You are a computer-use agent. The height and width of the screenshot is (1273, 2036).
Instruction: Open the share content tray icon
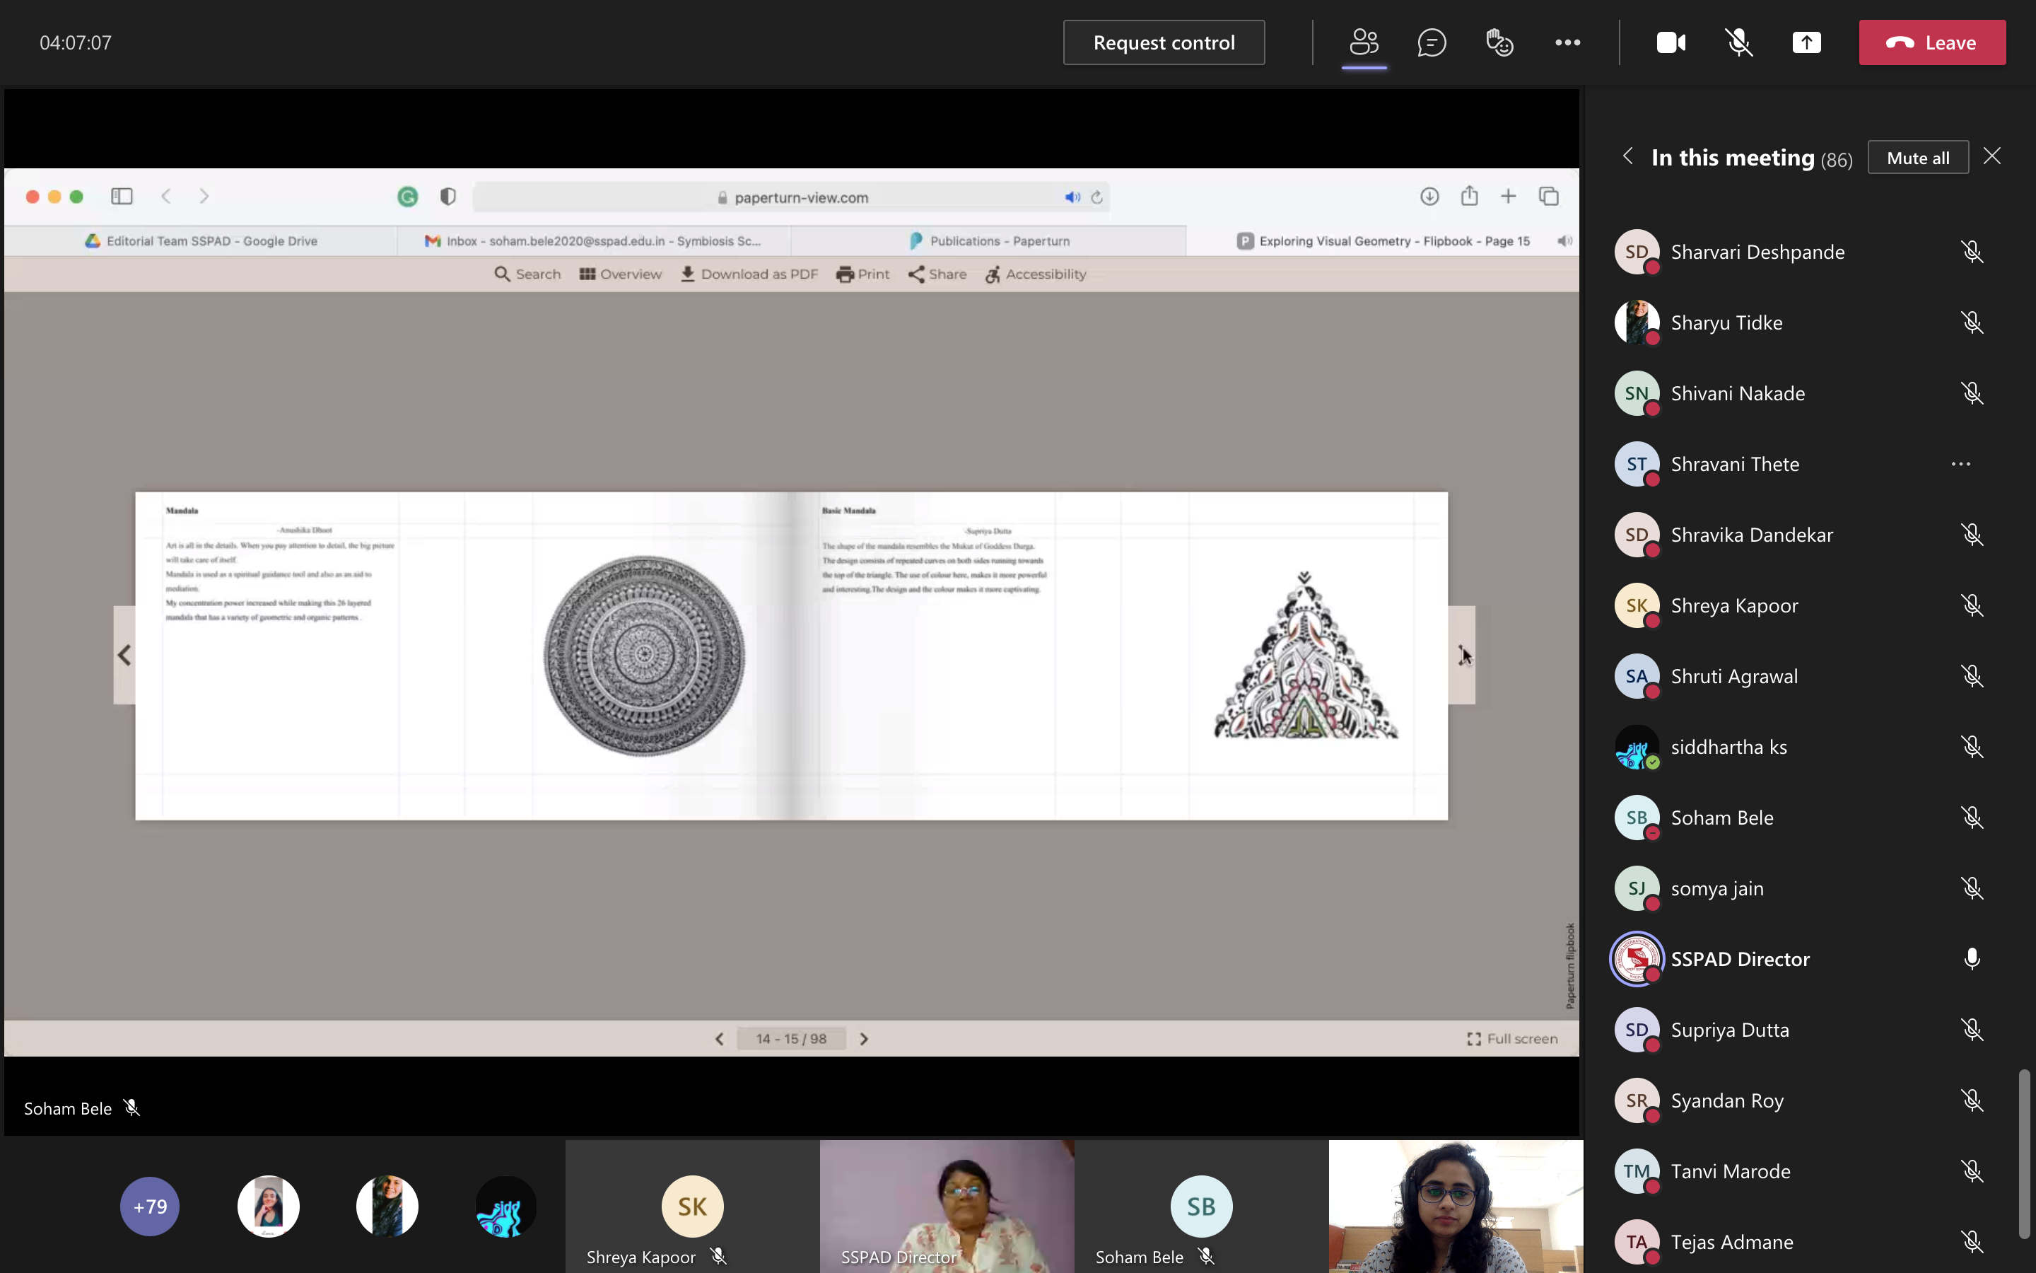click(1806, 42)
